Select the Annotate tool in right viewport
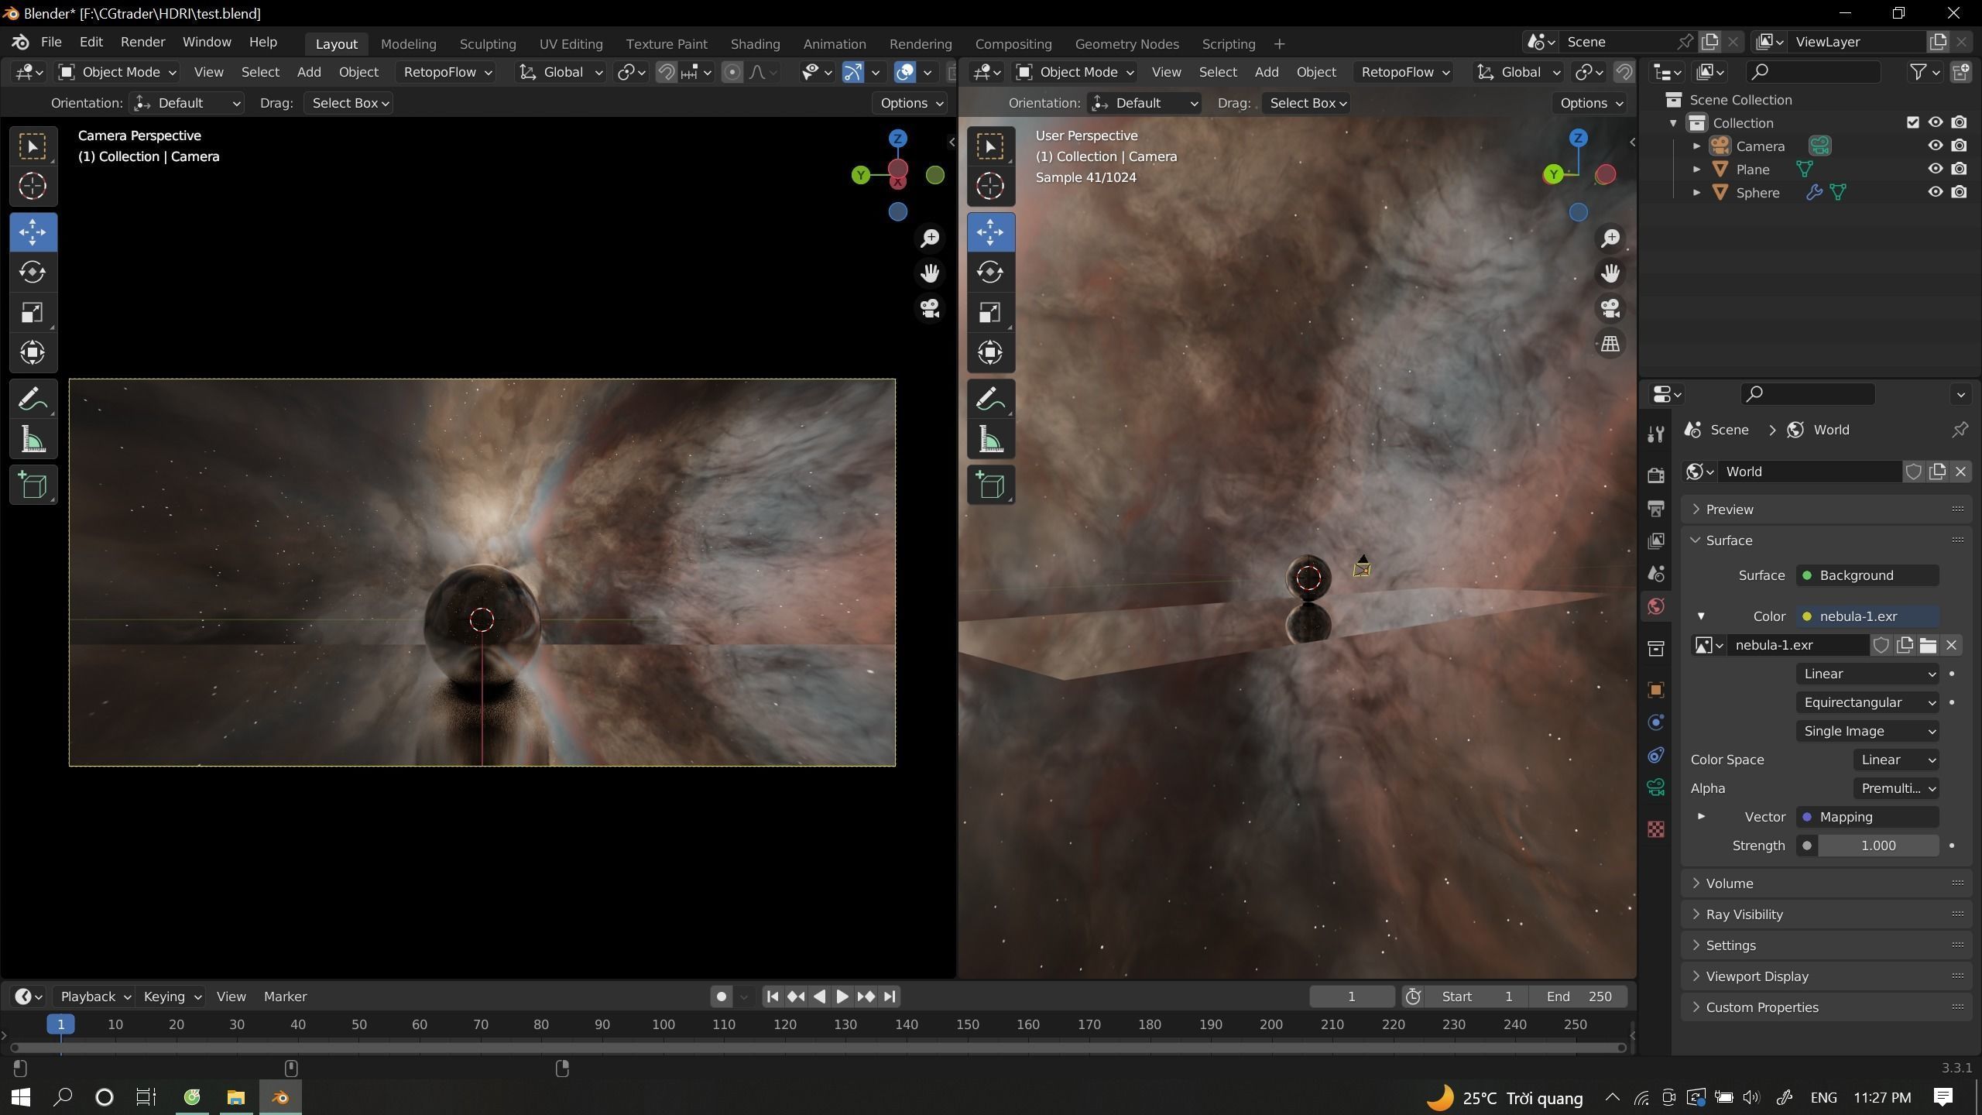Viewport: 1982px width, 1115px height. coord(990,400)
